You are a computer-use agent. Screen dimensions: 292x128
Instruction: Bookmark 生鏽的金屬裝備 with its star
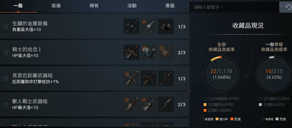click(x=6, y=26)
